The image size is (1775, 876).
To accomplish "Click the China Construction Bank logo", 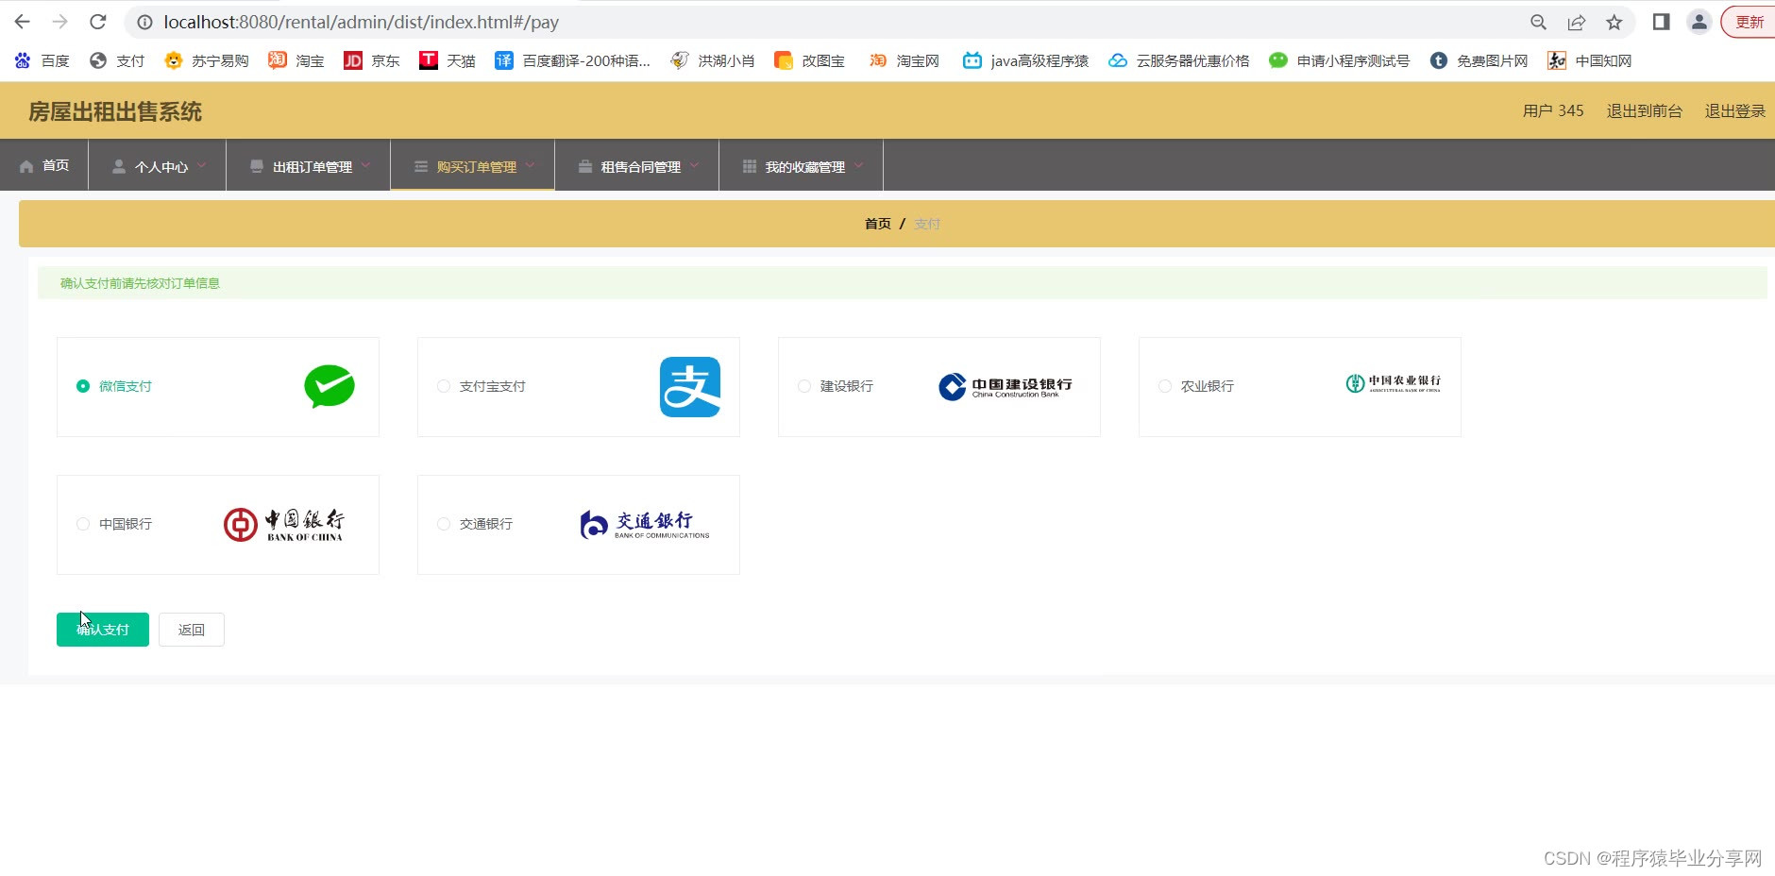I will 1006,387.
